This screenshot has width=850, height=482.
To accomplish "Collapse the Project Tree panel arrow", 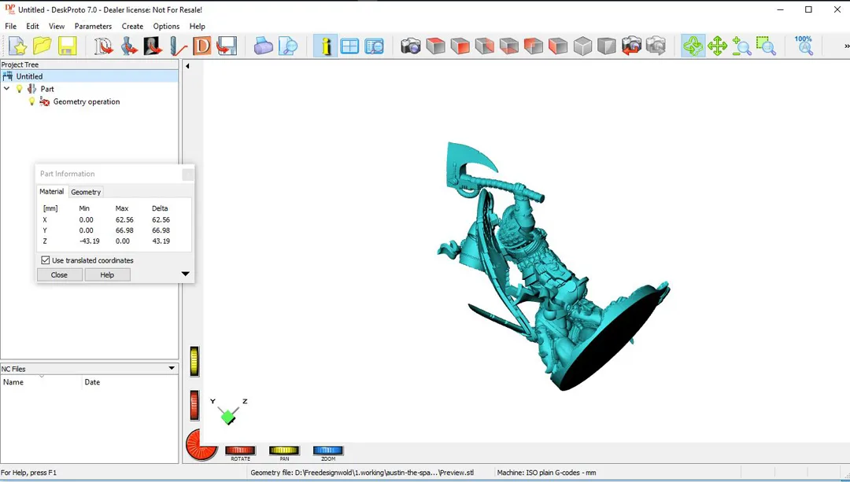I will click(187, 66).
